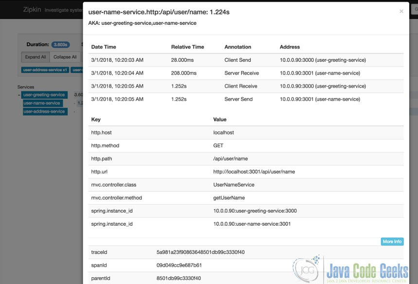Viewport: 418px width, 284px height.
Task: Collapse the user-greeting-service tree with the minus toggle
Action: (x=19, y=95)
